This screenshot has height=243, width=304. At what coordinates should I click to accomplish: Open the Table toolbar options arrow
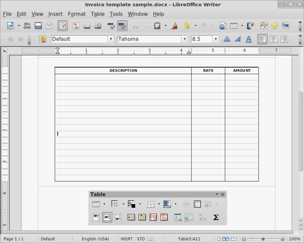point(217,194)
